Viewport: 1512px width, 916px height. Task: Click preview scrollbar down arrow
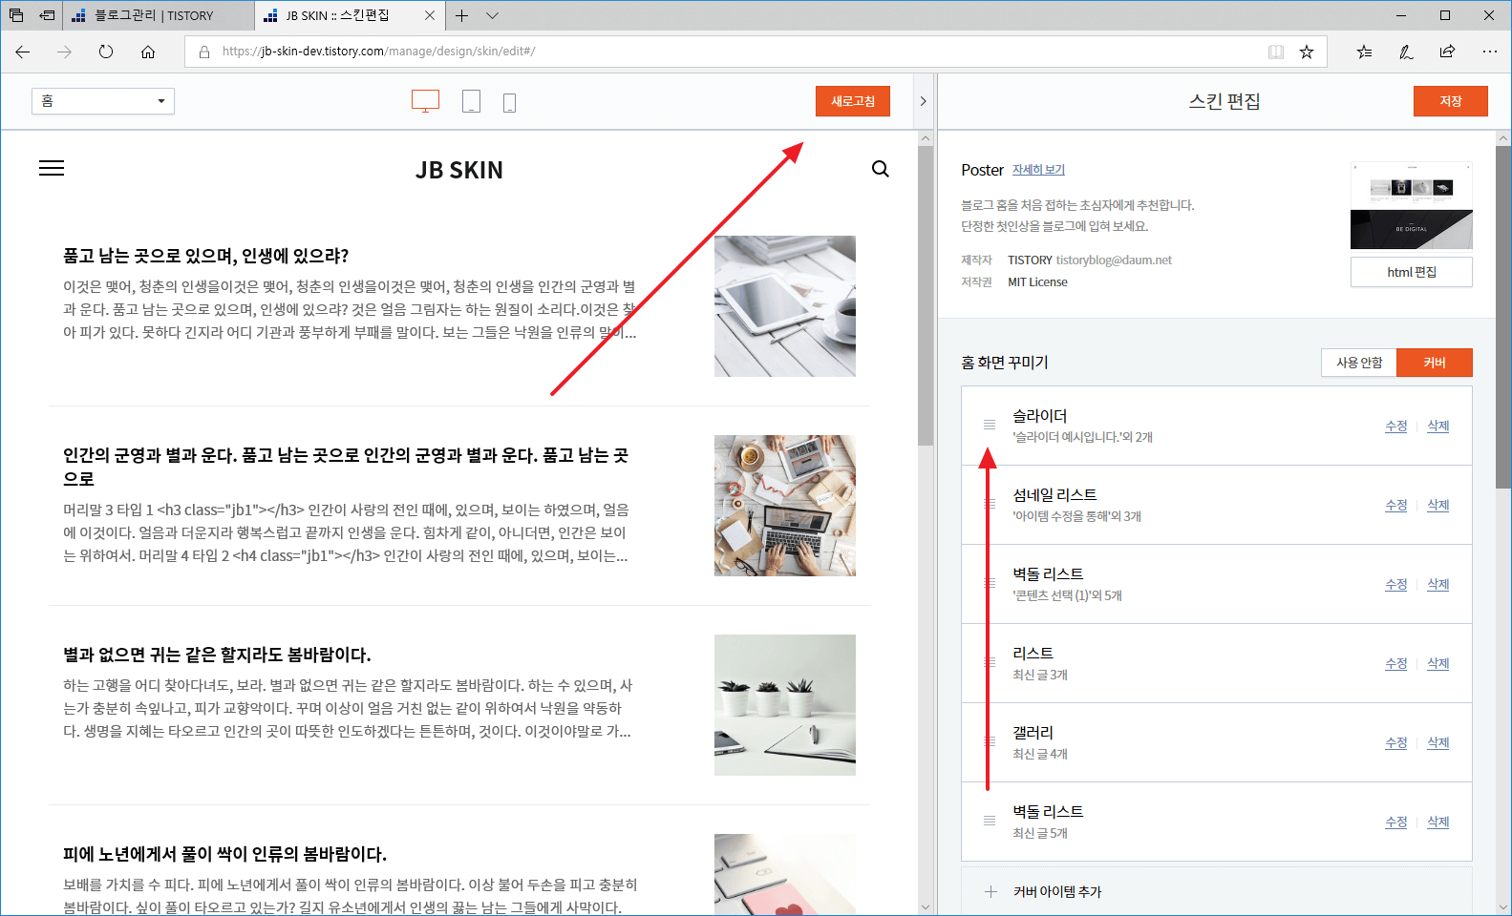tap(925, 906)
